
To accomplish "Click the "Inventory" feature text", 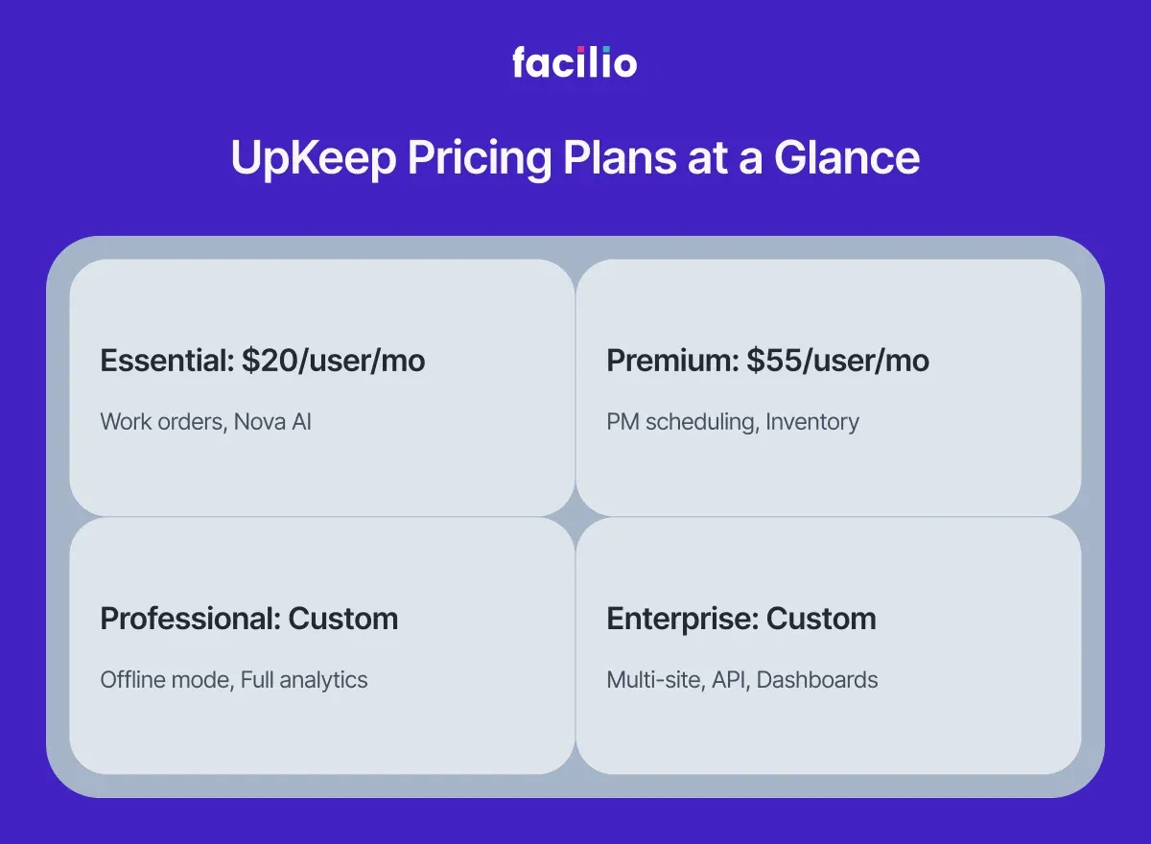I will [x=812, y=421].
